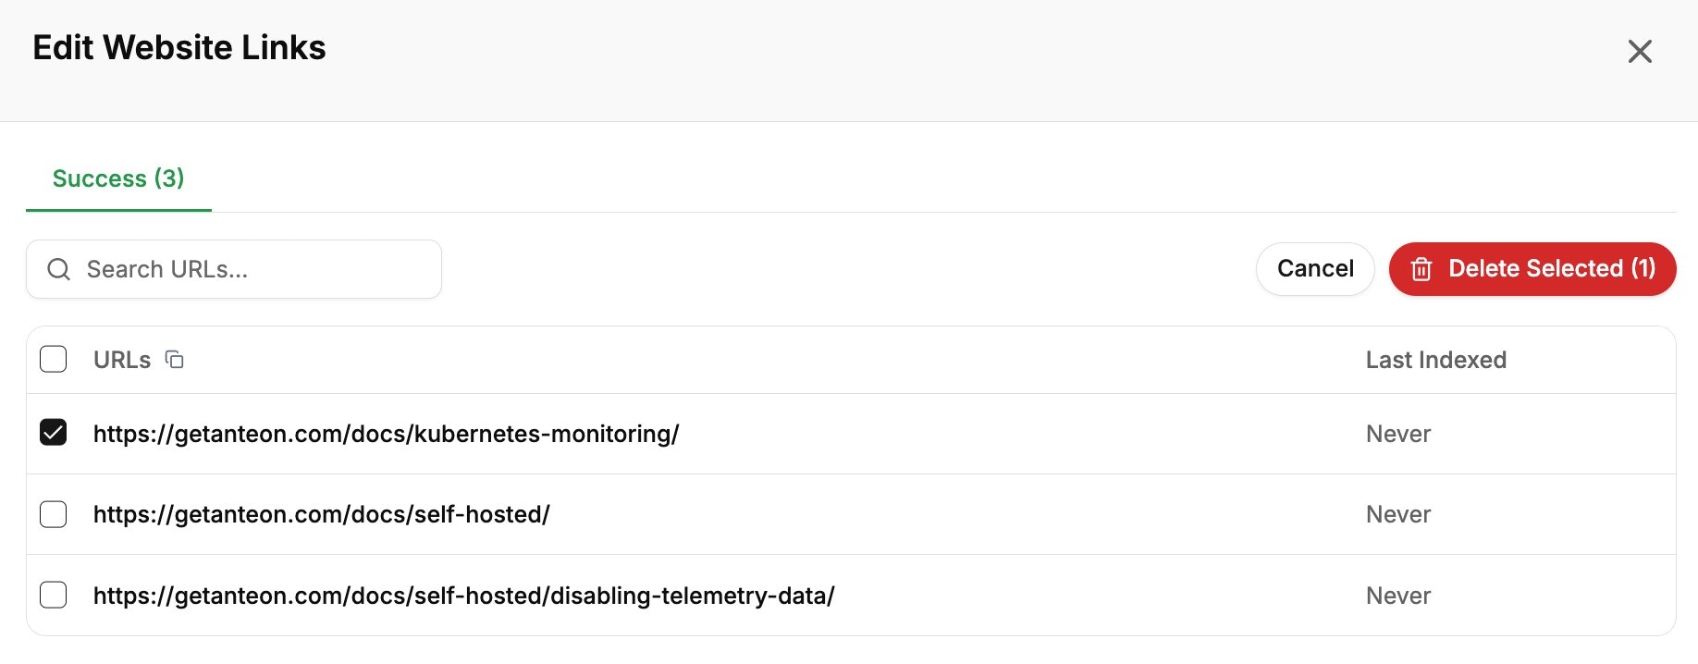1698x664 pixels.
Task: Click the URLs column header
Action: [x=122, y=360]
